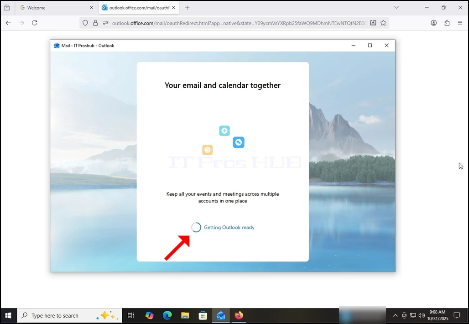Minimize the Outlook window
This screenshot has width=469, height=324.
click(353, 46)
